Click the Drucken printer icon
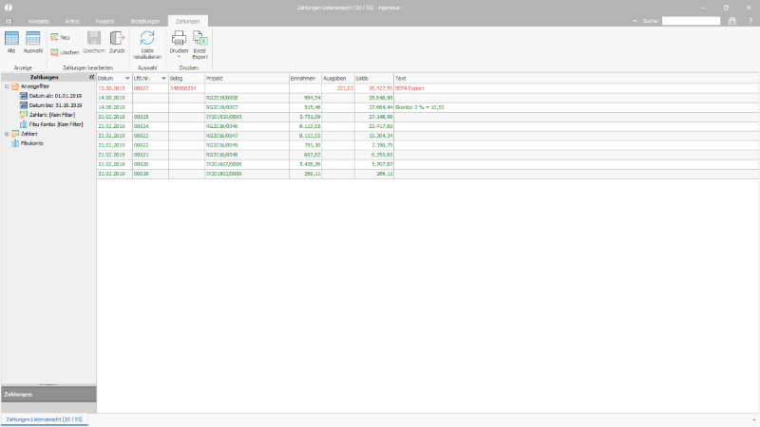760x427 pixels. click(x=179, y=38)
